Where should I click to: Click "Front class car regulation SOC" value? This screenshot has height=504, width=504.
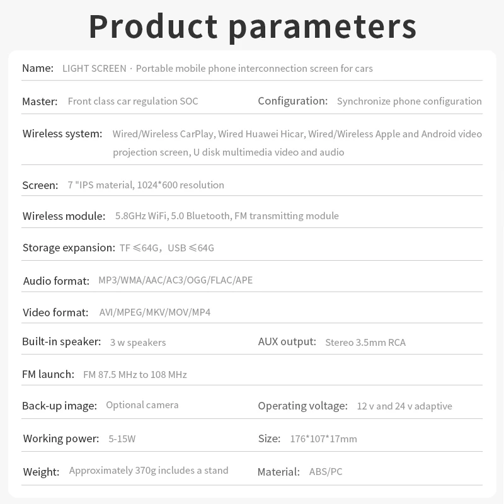click(x=133, y=101)
